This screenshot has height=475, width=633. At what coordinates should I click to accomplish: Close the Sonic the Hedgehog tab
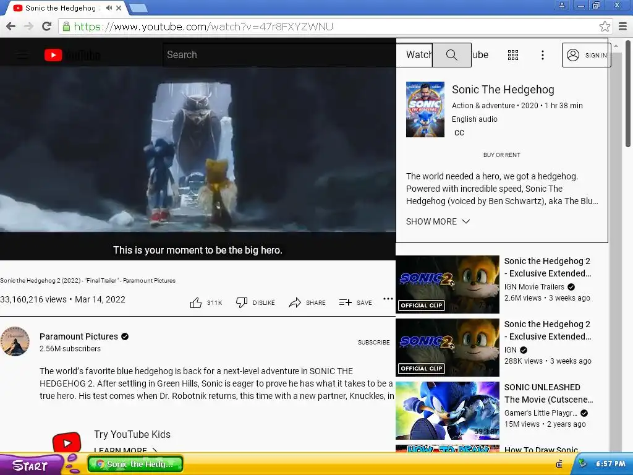(119, 7)
